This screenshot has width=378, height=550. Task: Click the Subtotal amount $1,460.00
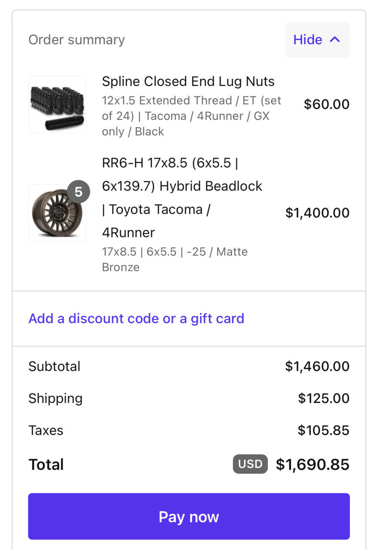(x=317, y=366)
